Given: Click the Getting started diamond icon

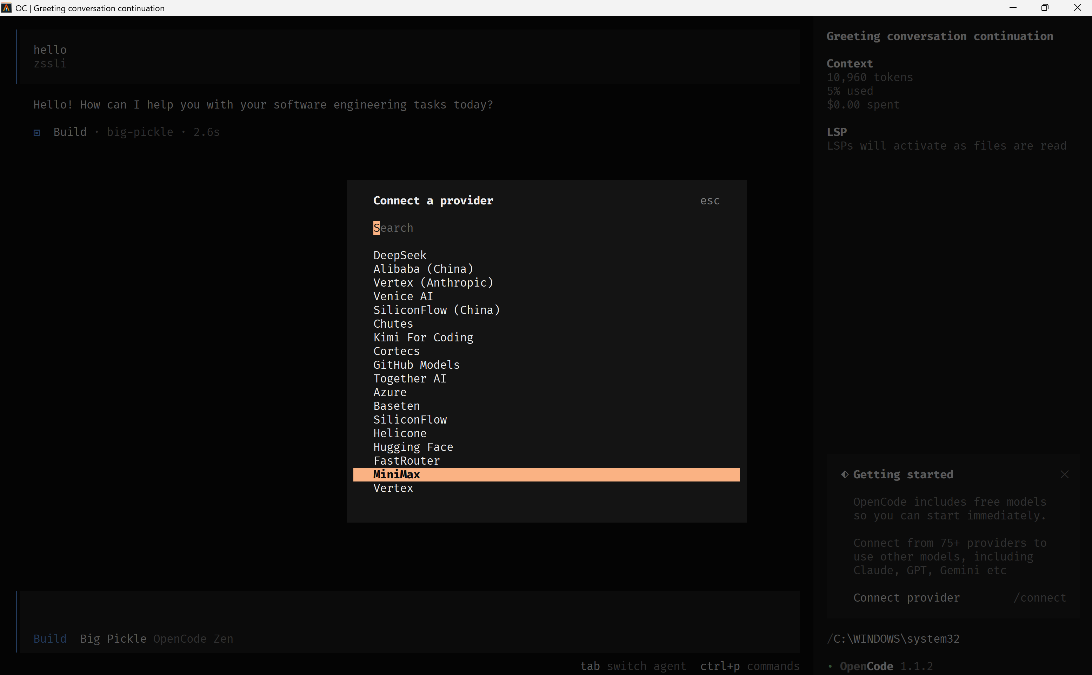Looking at the screenshot, I should click(845, 474).
